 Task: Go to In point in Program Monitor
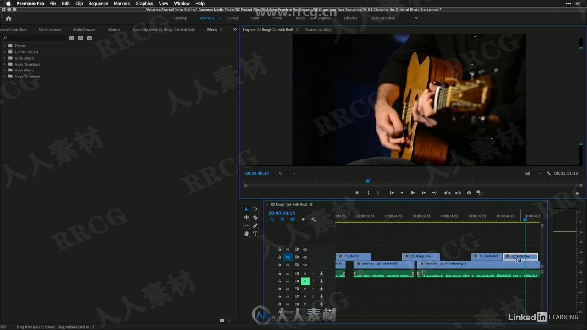[x=392, y=193]
